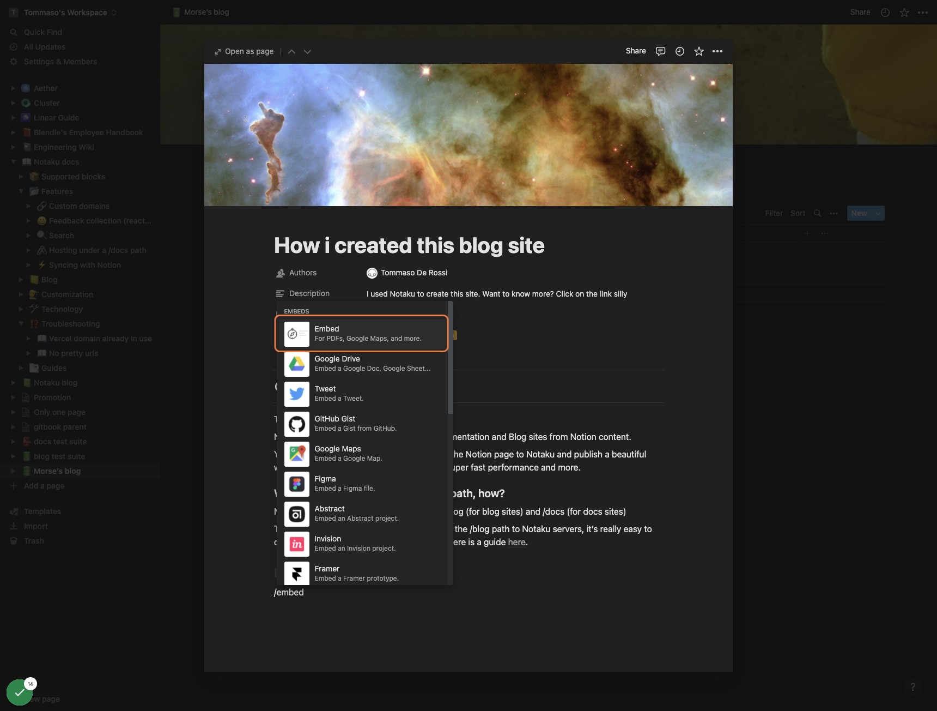Select Morse's blog in sidebar

[57, 471]
